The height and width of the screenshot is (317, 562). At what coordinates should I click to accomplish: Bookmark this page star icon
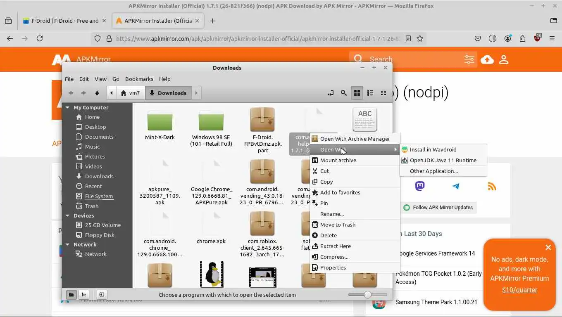click(x=420, y=38)
